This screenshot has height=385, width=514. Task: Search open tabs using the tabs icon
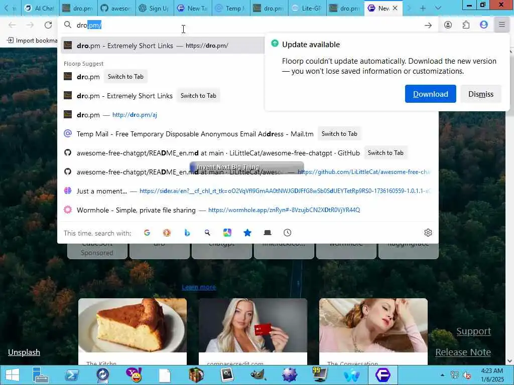point(268,233)
